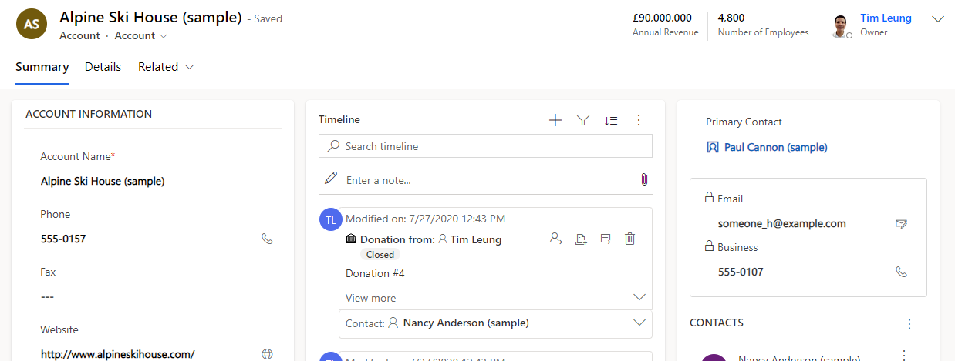Open the timeline filter funnel icon
This screenshot has height=361, width=955.
(x=583, y=120)
